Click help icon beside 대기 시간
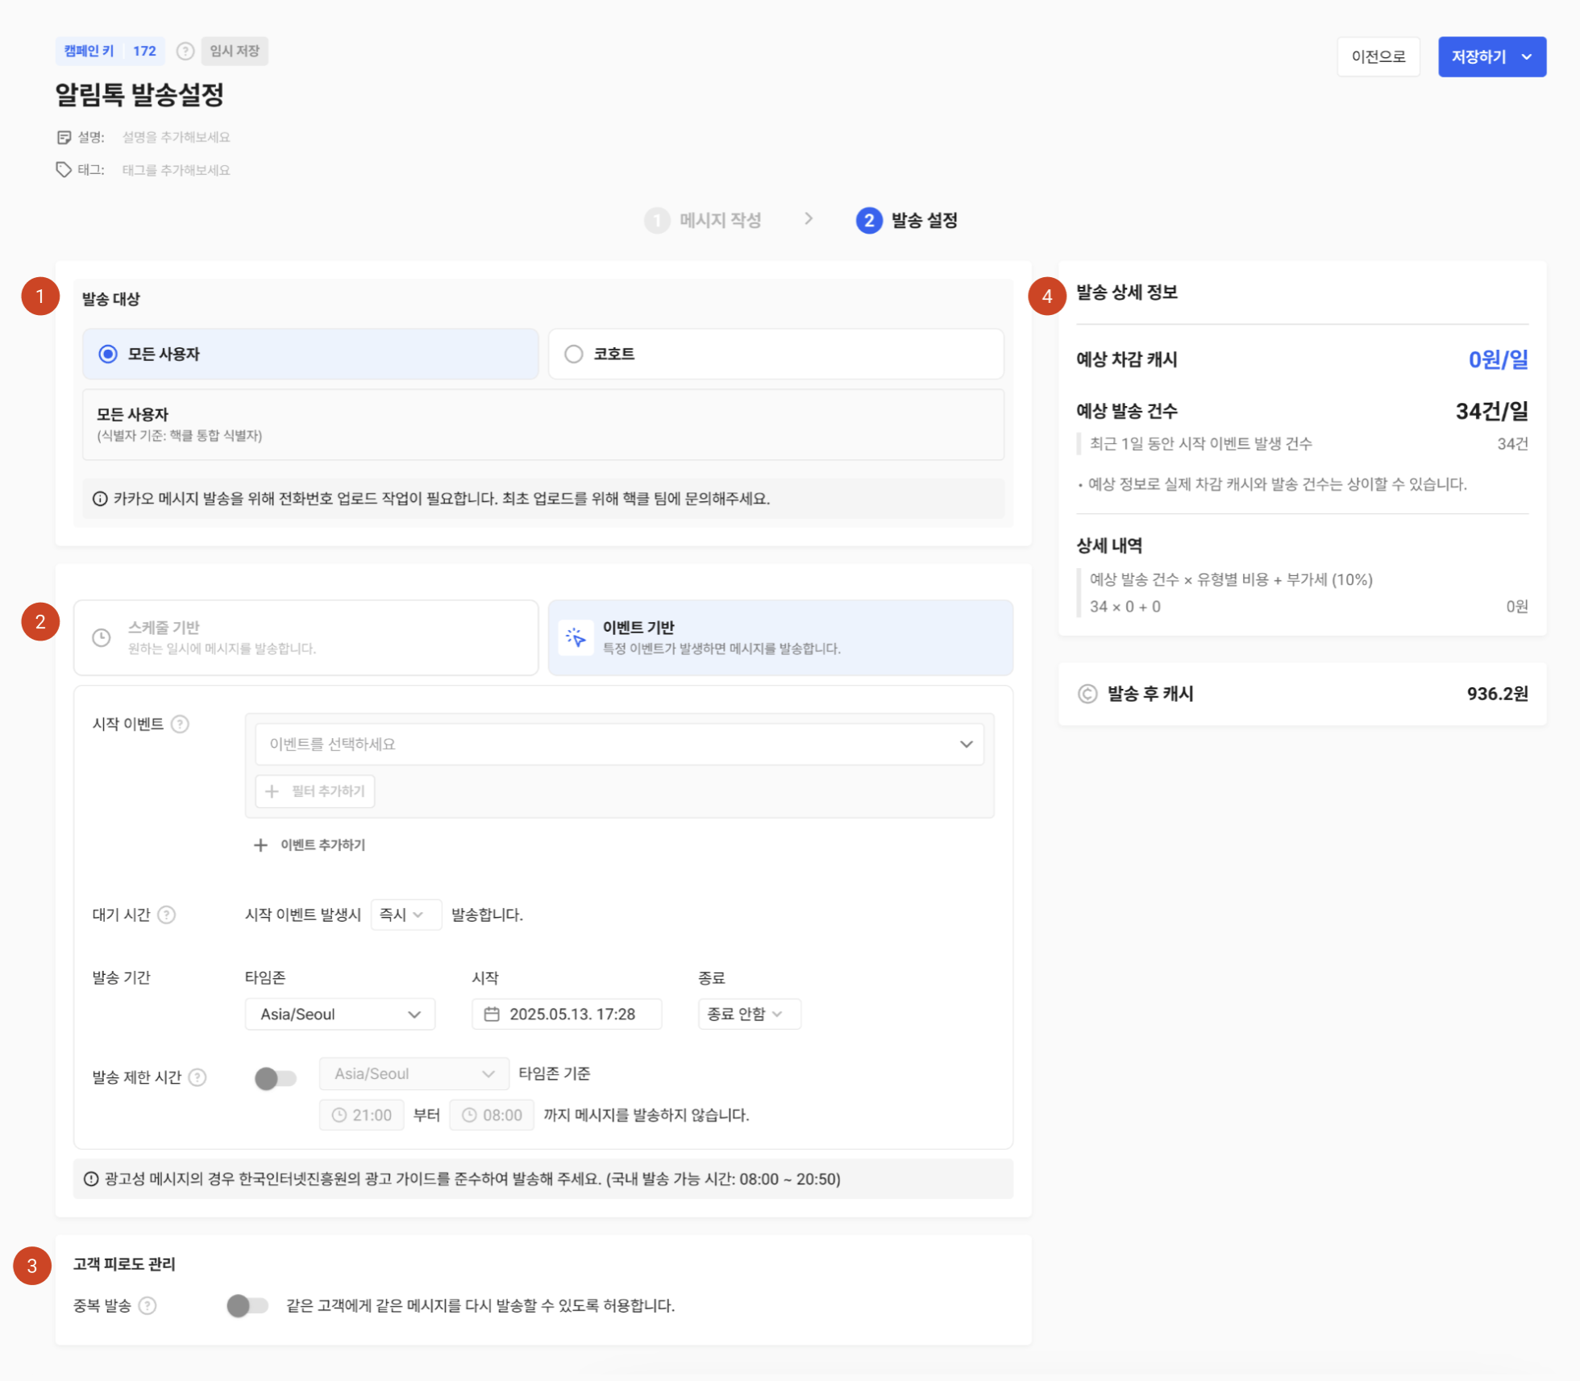Image resolution: width=1580 pixels, height=1381 pixels. 167,915
